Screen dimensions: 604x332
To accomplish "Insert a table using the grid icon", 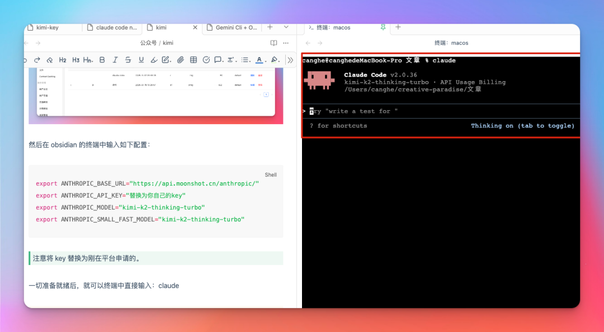I will pos(194,60).
